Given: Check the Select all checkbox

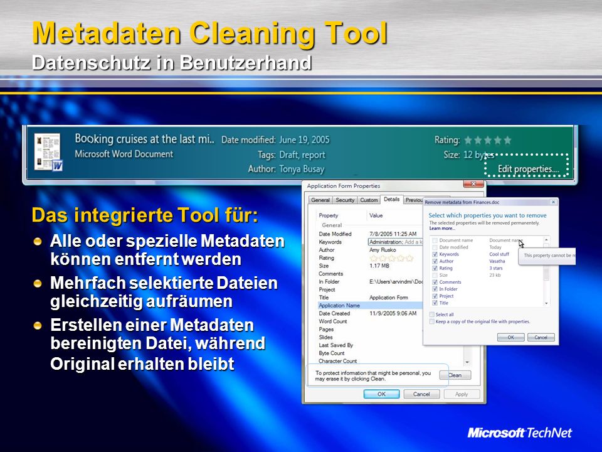Looking at the screenshot, I should [432, 315].
